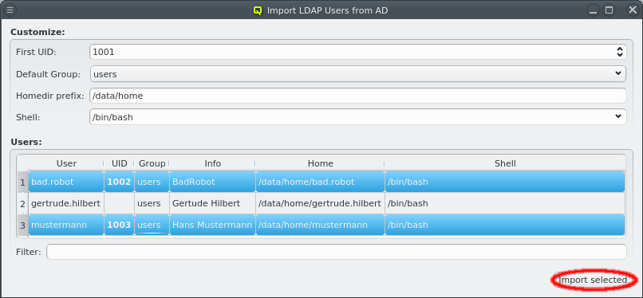Open the Shell dropdown showing /bin/bash
Viewport: 643px width, 298px height.
pyautogui.click(x=358, y=117)
